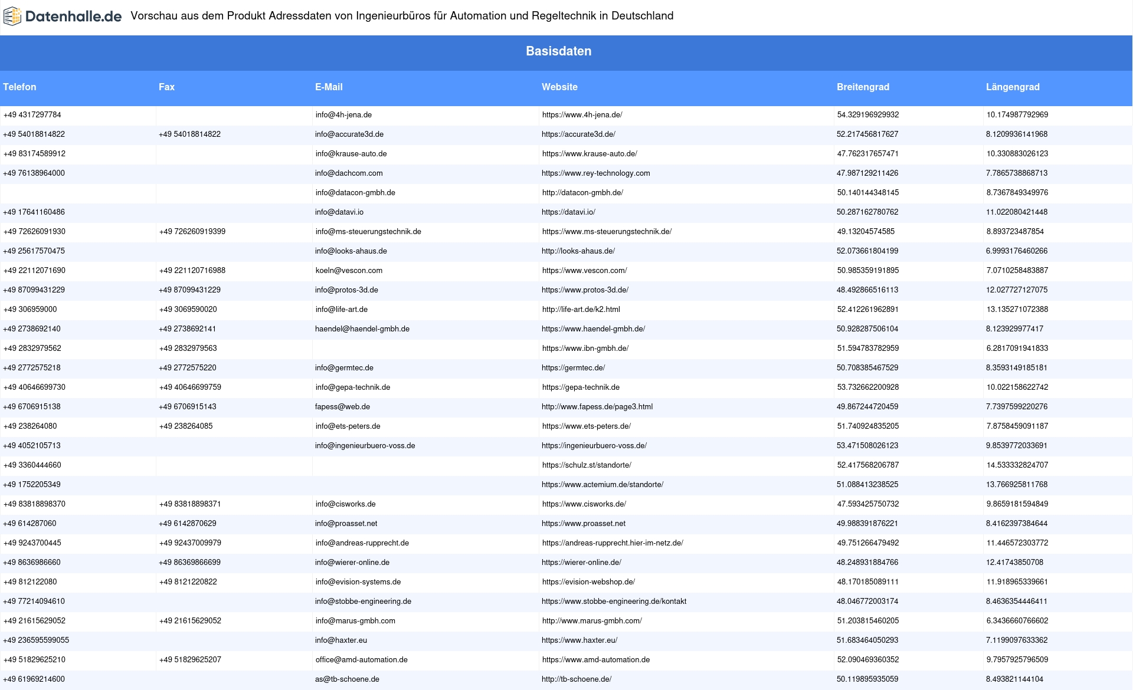Click the Längengrad column header
This screenshot has width=1133, height=690.
pos(1013,87)
